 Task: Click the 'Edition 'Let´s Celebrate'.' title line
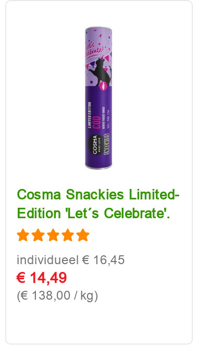pos(93,214)
